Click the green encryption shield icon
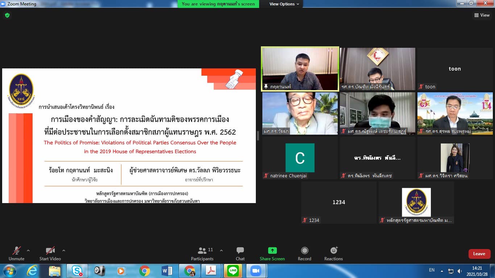The image size is (495, 278). (x=7, y=15)
